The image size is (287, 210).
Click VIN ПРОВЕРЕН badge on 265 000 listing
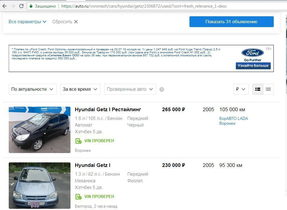pyautogui.click(x=95, y=141)
